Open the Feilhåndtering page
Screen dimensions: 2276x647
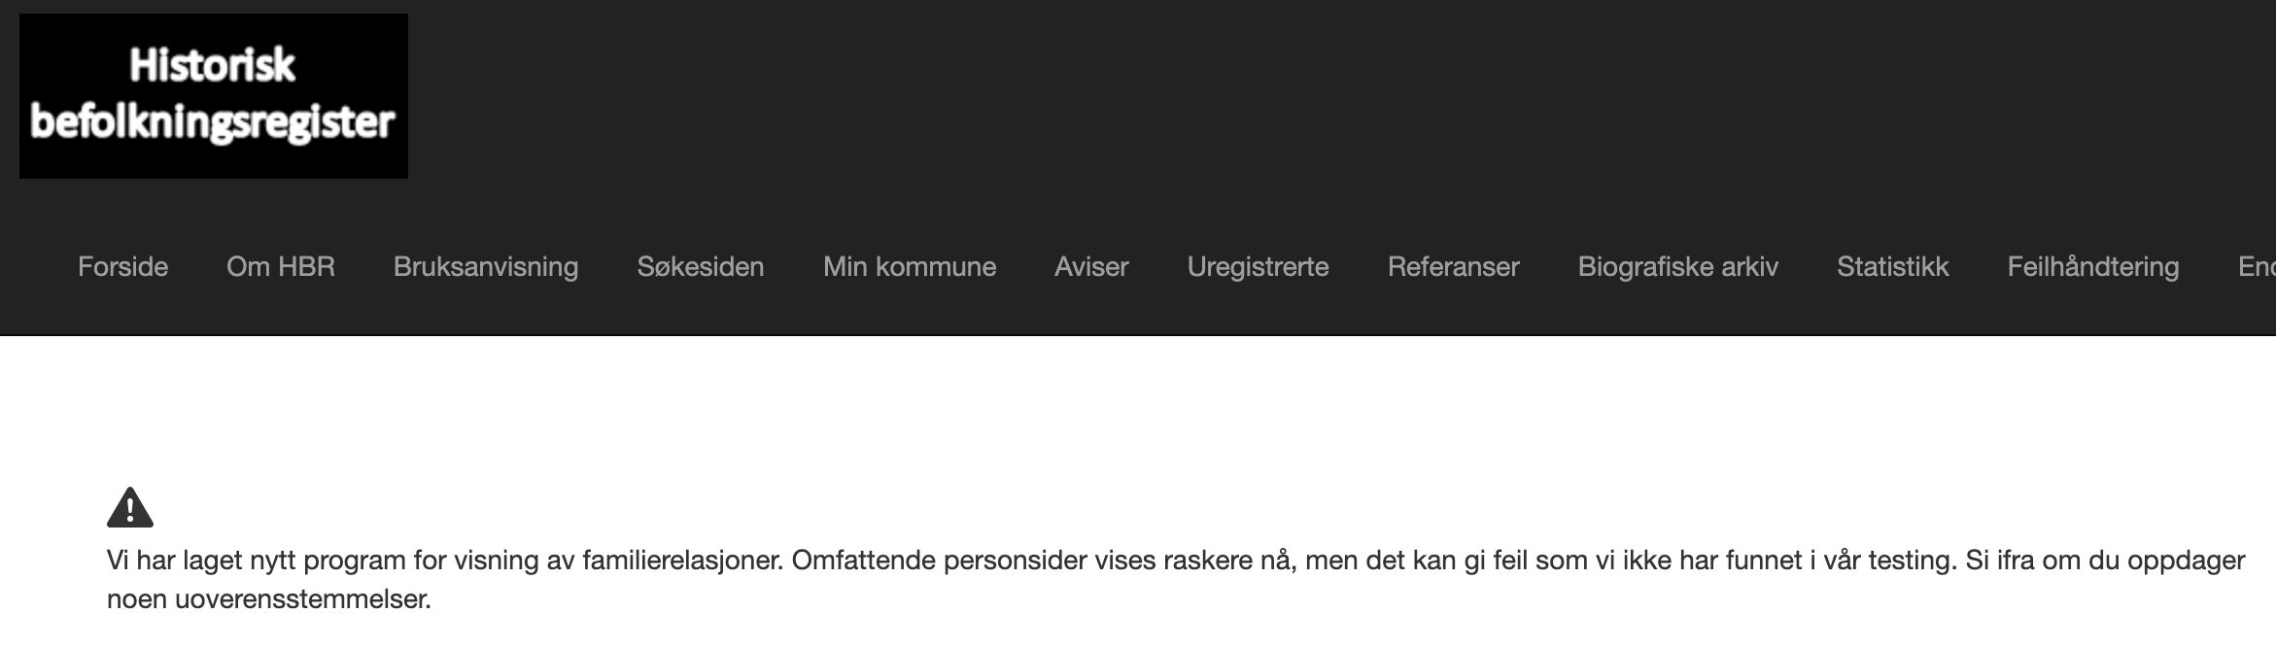click(x=2093, y=267)
